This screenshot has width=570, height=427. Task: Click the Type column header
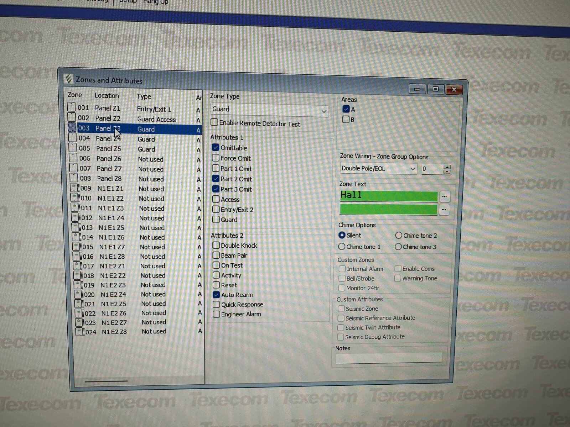click(x=144, y=96)
